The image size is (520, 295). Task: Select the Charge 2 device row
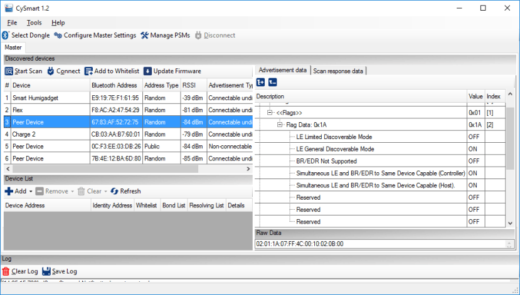[x=128, y=134]
